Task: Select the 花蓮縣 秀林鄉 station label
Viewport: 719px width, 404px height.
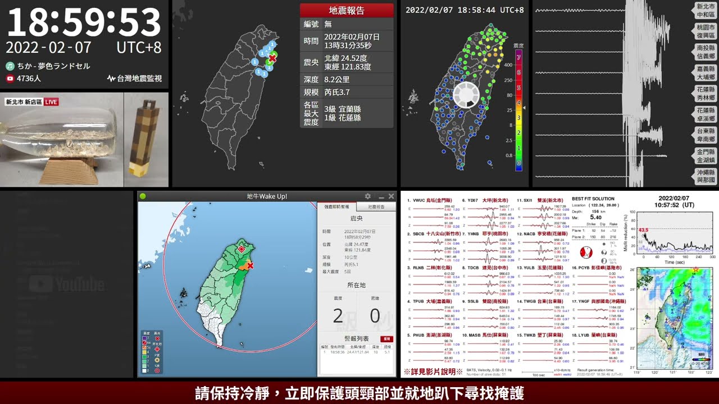Action: coord(706,94)
